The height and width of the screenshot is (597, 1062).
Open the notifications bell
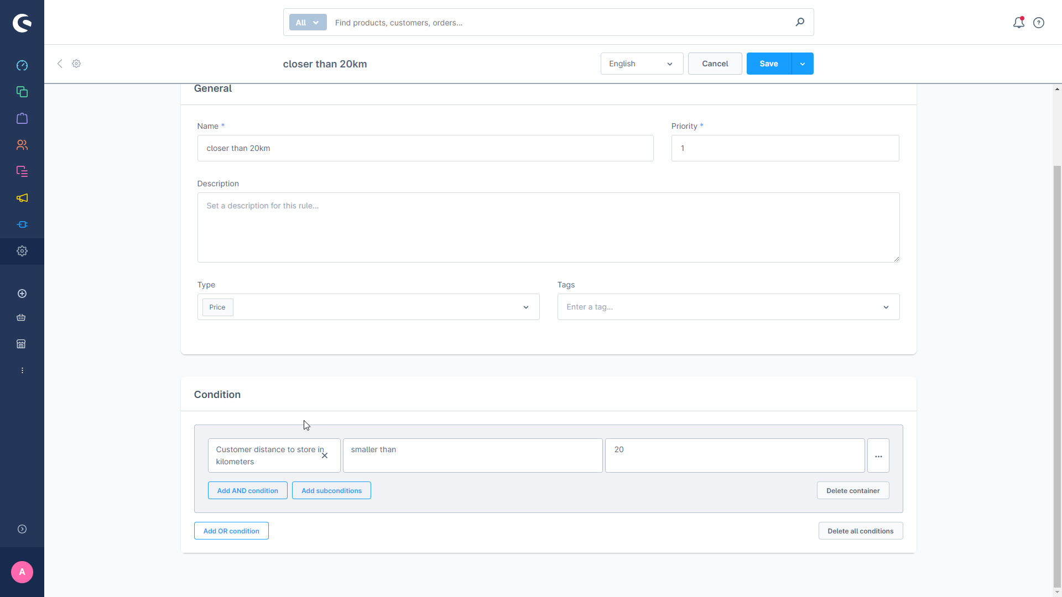coord(1018,23)
